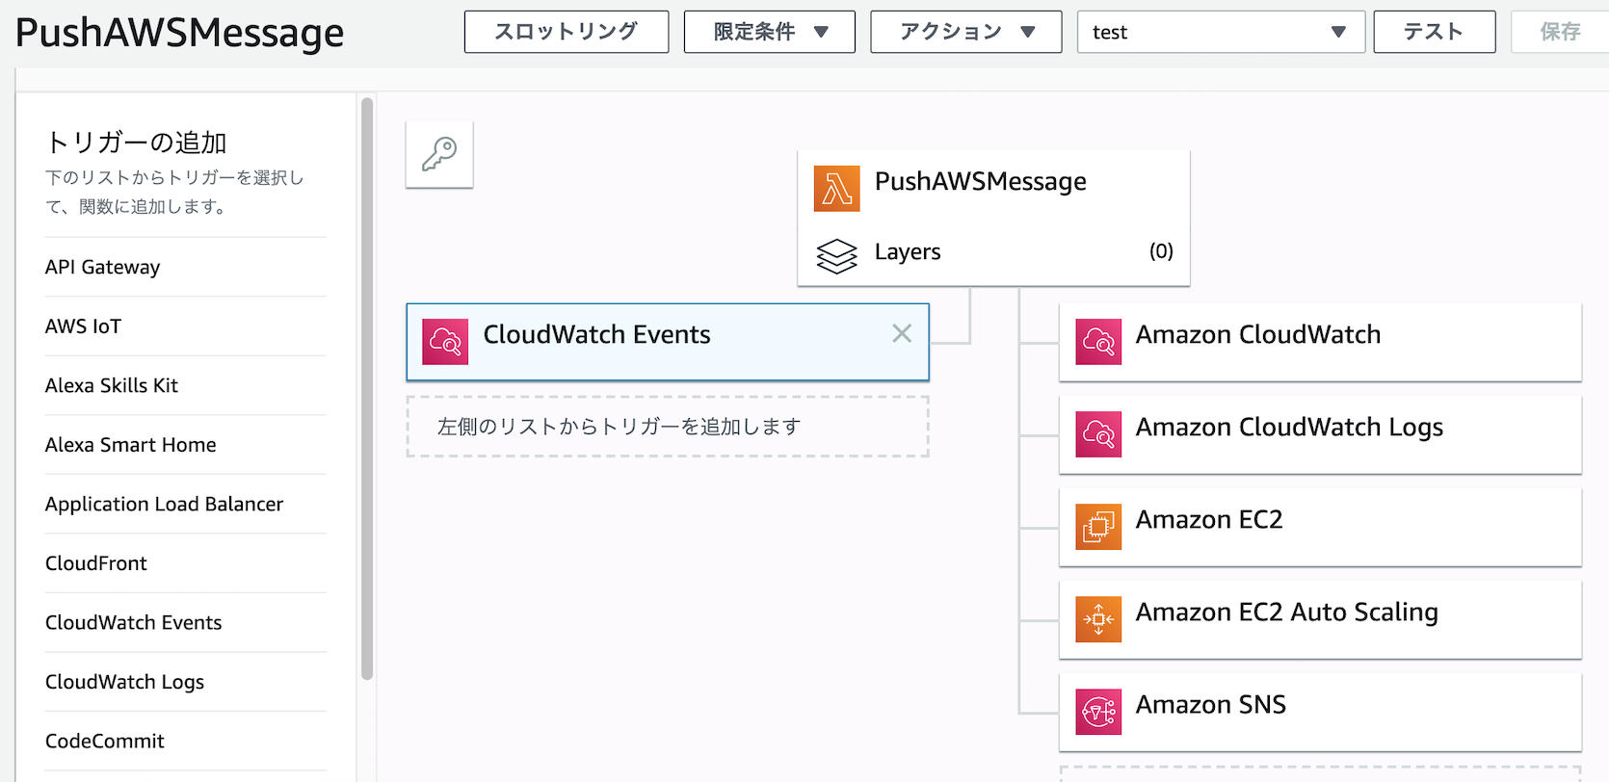
Task: Select Alexa Skills Kit in trigger list
Action: point(112,385)
